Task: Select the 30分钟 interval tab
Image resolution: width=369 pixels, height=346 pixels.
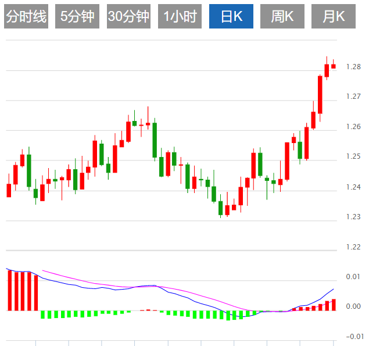Action: [x=128, y=16]
